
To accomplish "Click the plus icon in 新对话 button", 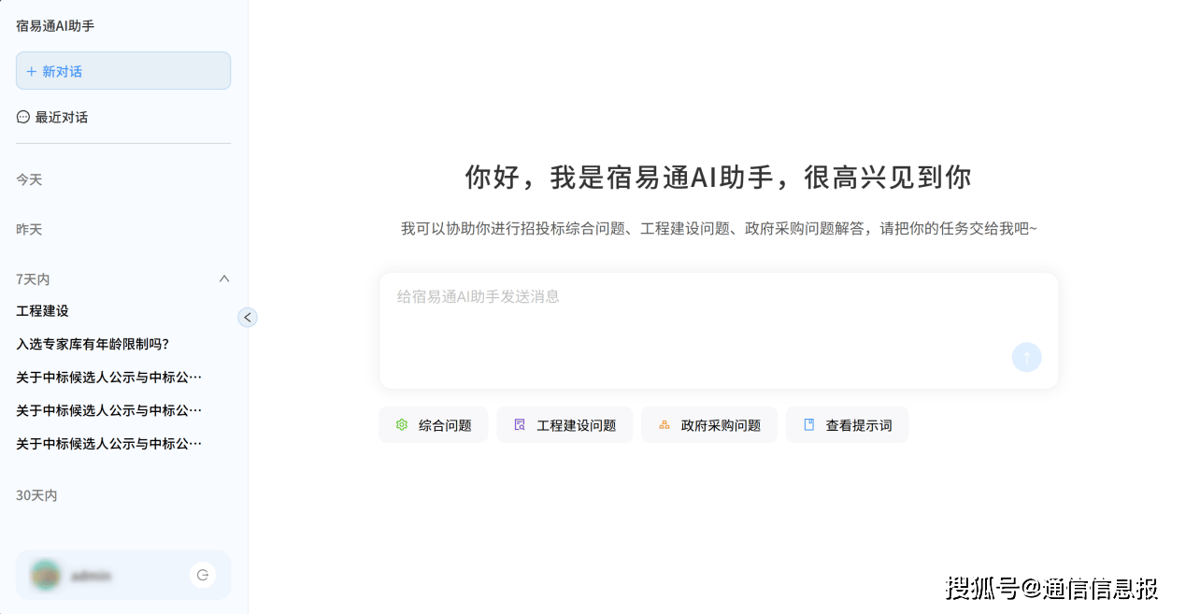I will (32, 71).
